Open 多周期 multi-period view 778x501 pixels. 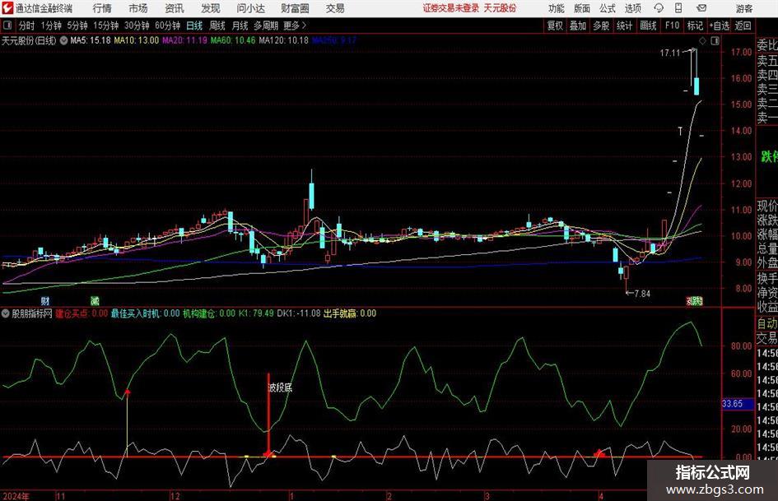pos(266,26)
